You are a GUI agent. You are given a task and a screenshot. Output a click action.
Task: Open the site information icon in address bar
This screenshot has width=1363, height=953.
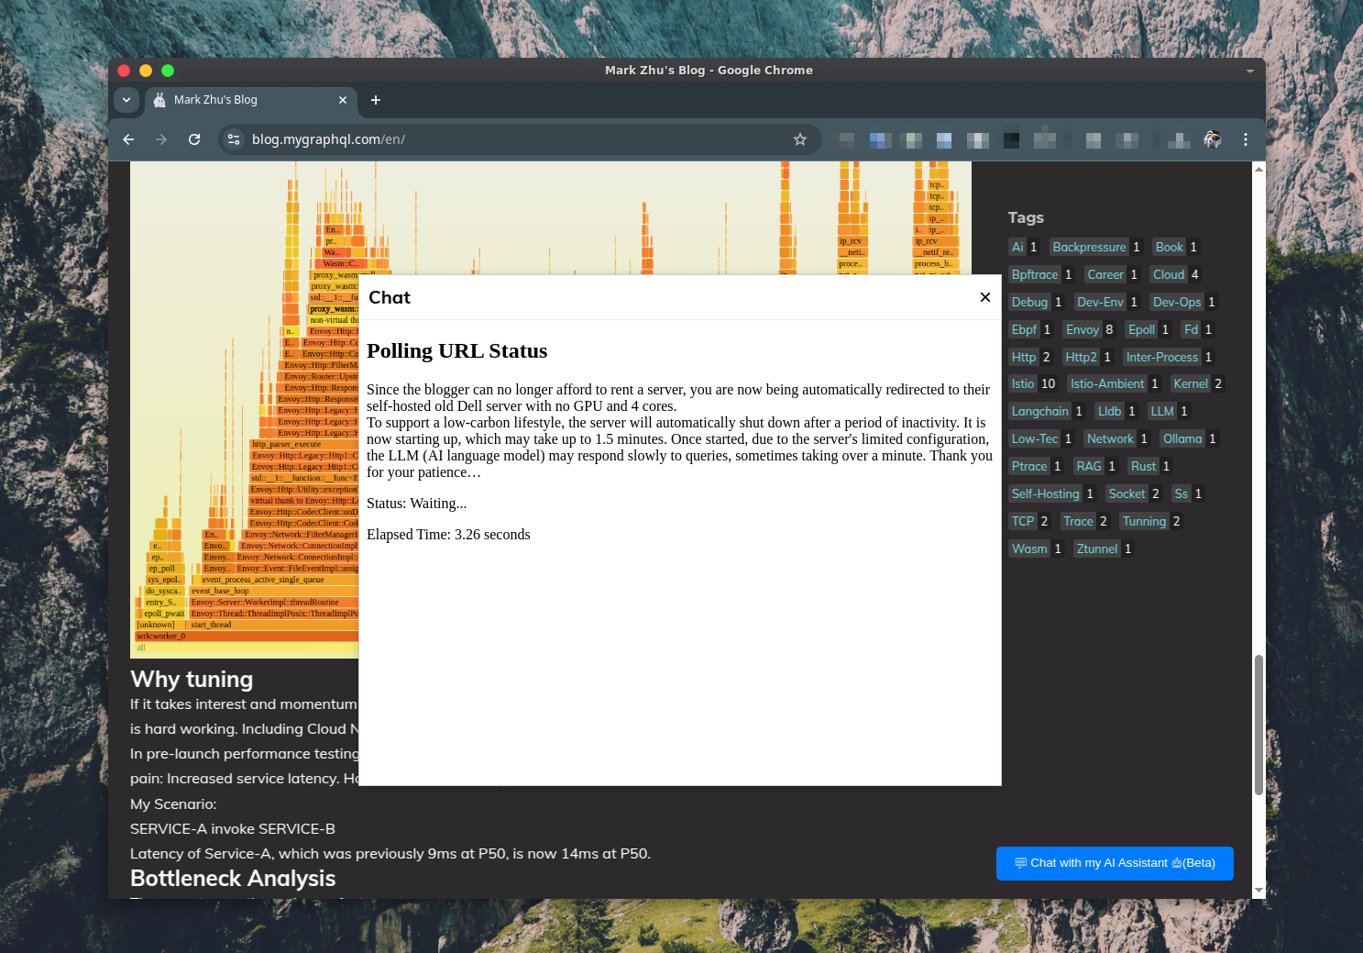click(234, 139)
